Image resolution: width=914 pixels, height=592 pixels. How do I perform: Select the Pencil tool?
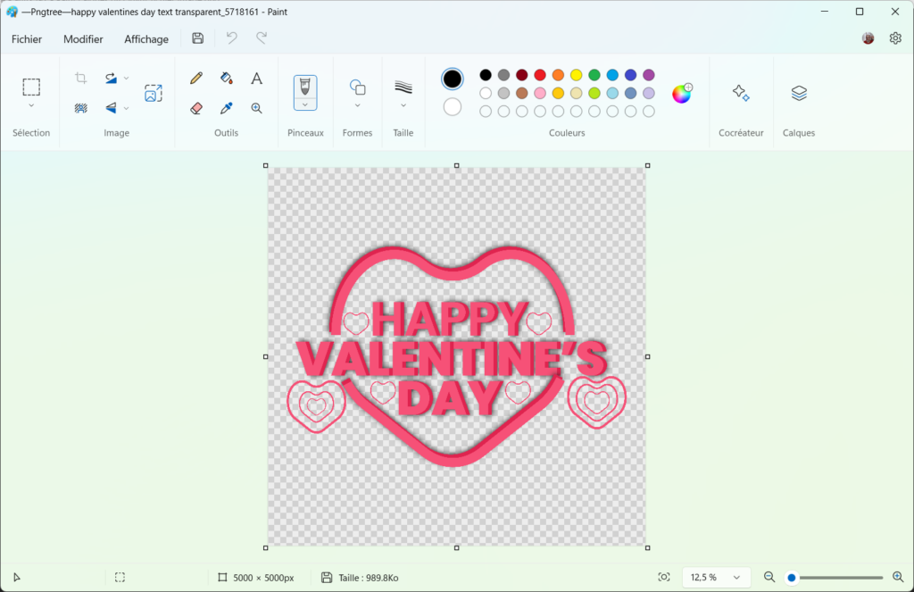pos(196,79)
